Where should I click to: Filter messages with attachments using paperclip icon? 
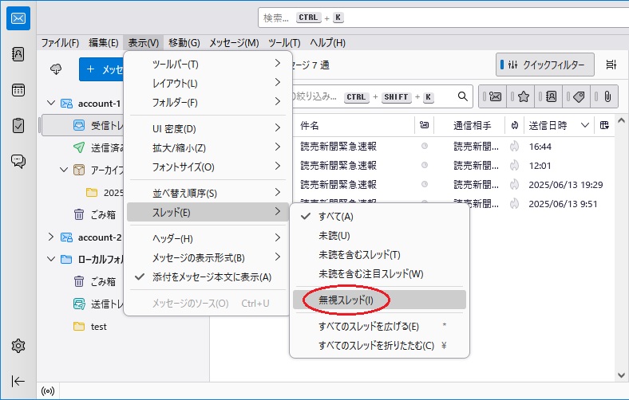(607, 96)
